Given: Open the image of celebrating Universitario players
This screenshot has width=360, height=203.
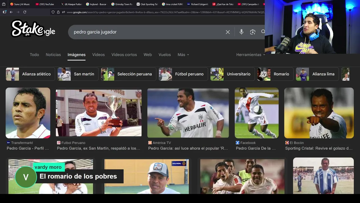Looking at the screenshot, I should tap(242, 176).
